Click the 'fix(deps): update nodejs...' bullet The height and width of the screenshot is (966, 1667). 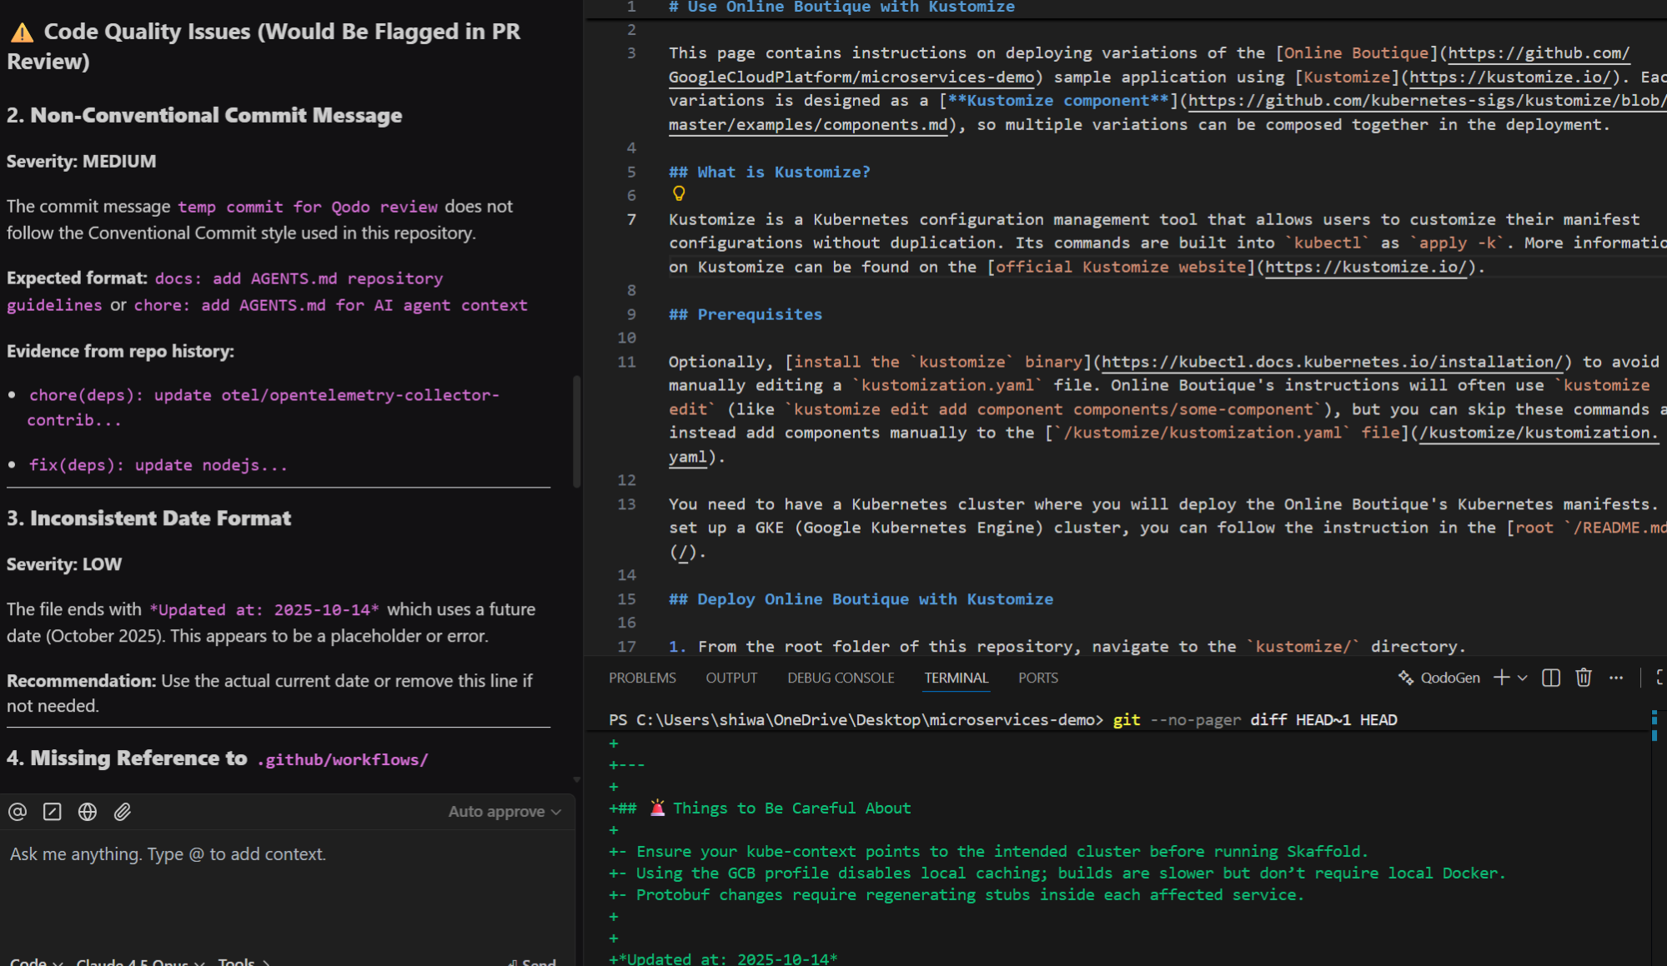158,466
